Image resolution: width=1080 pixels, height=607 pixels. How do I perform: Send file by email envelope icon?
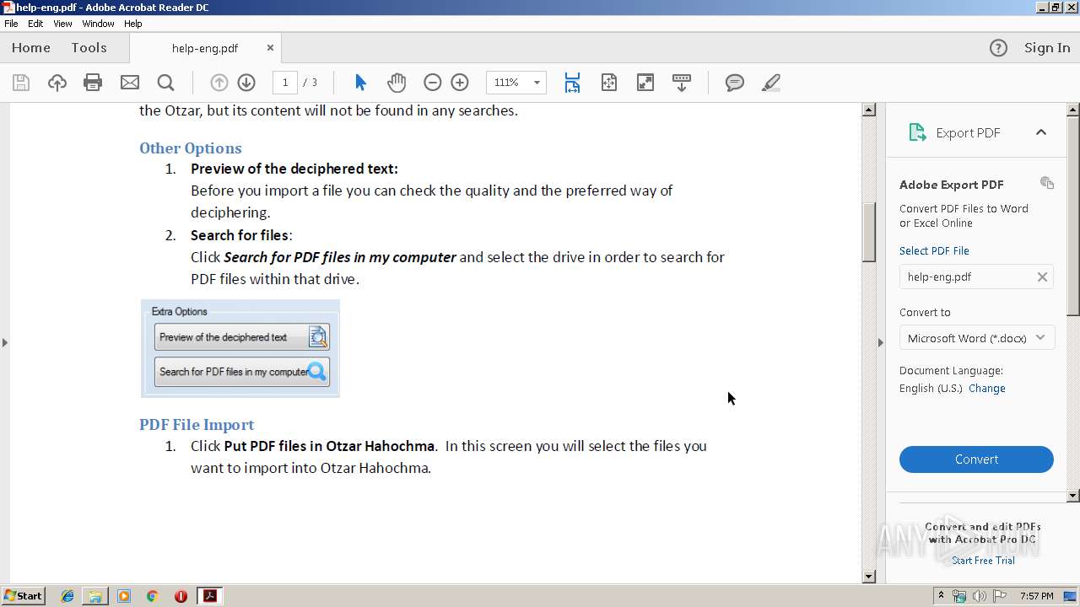point(129,83)
